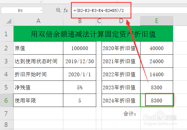
Task: Click cell E5 with value 8300
Action: click(x=157, y=87)
